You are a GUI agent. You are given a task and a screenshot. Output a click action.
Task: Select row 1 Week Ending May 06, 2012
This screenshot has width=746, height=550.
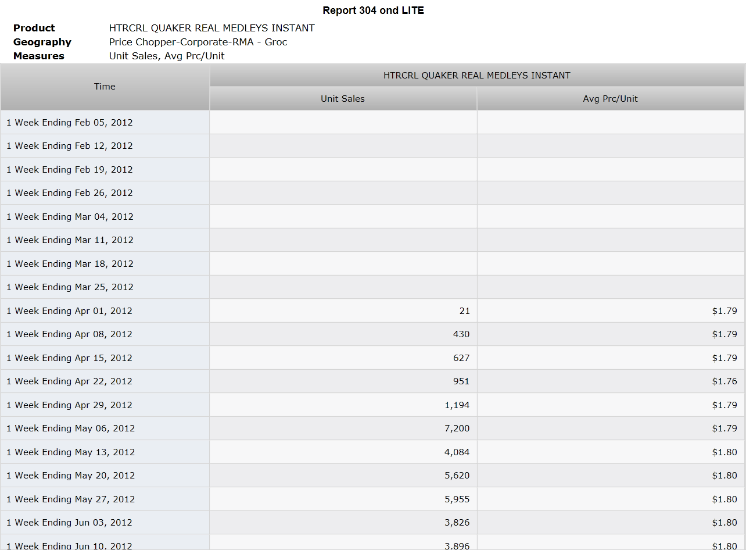372,428
